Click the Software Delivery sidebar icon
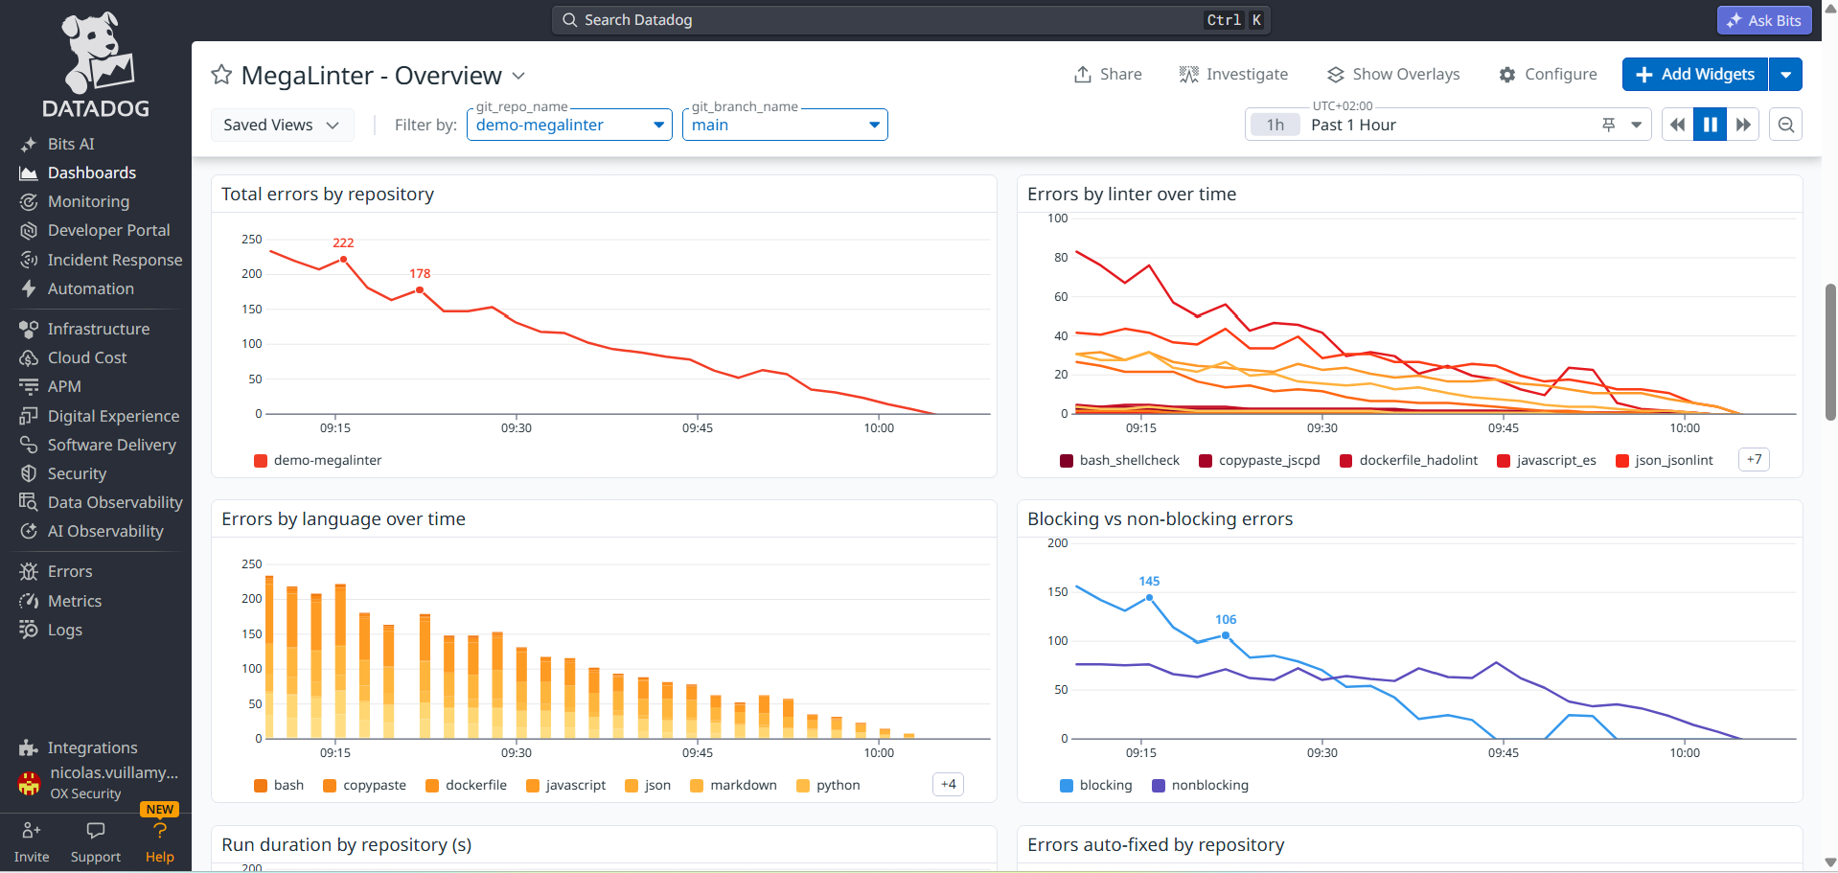 [x=29, y=445]
